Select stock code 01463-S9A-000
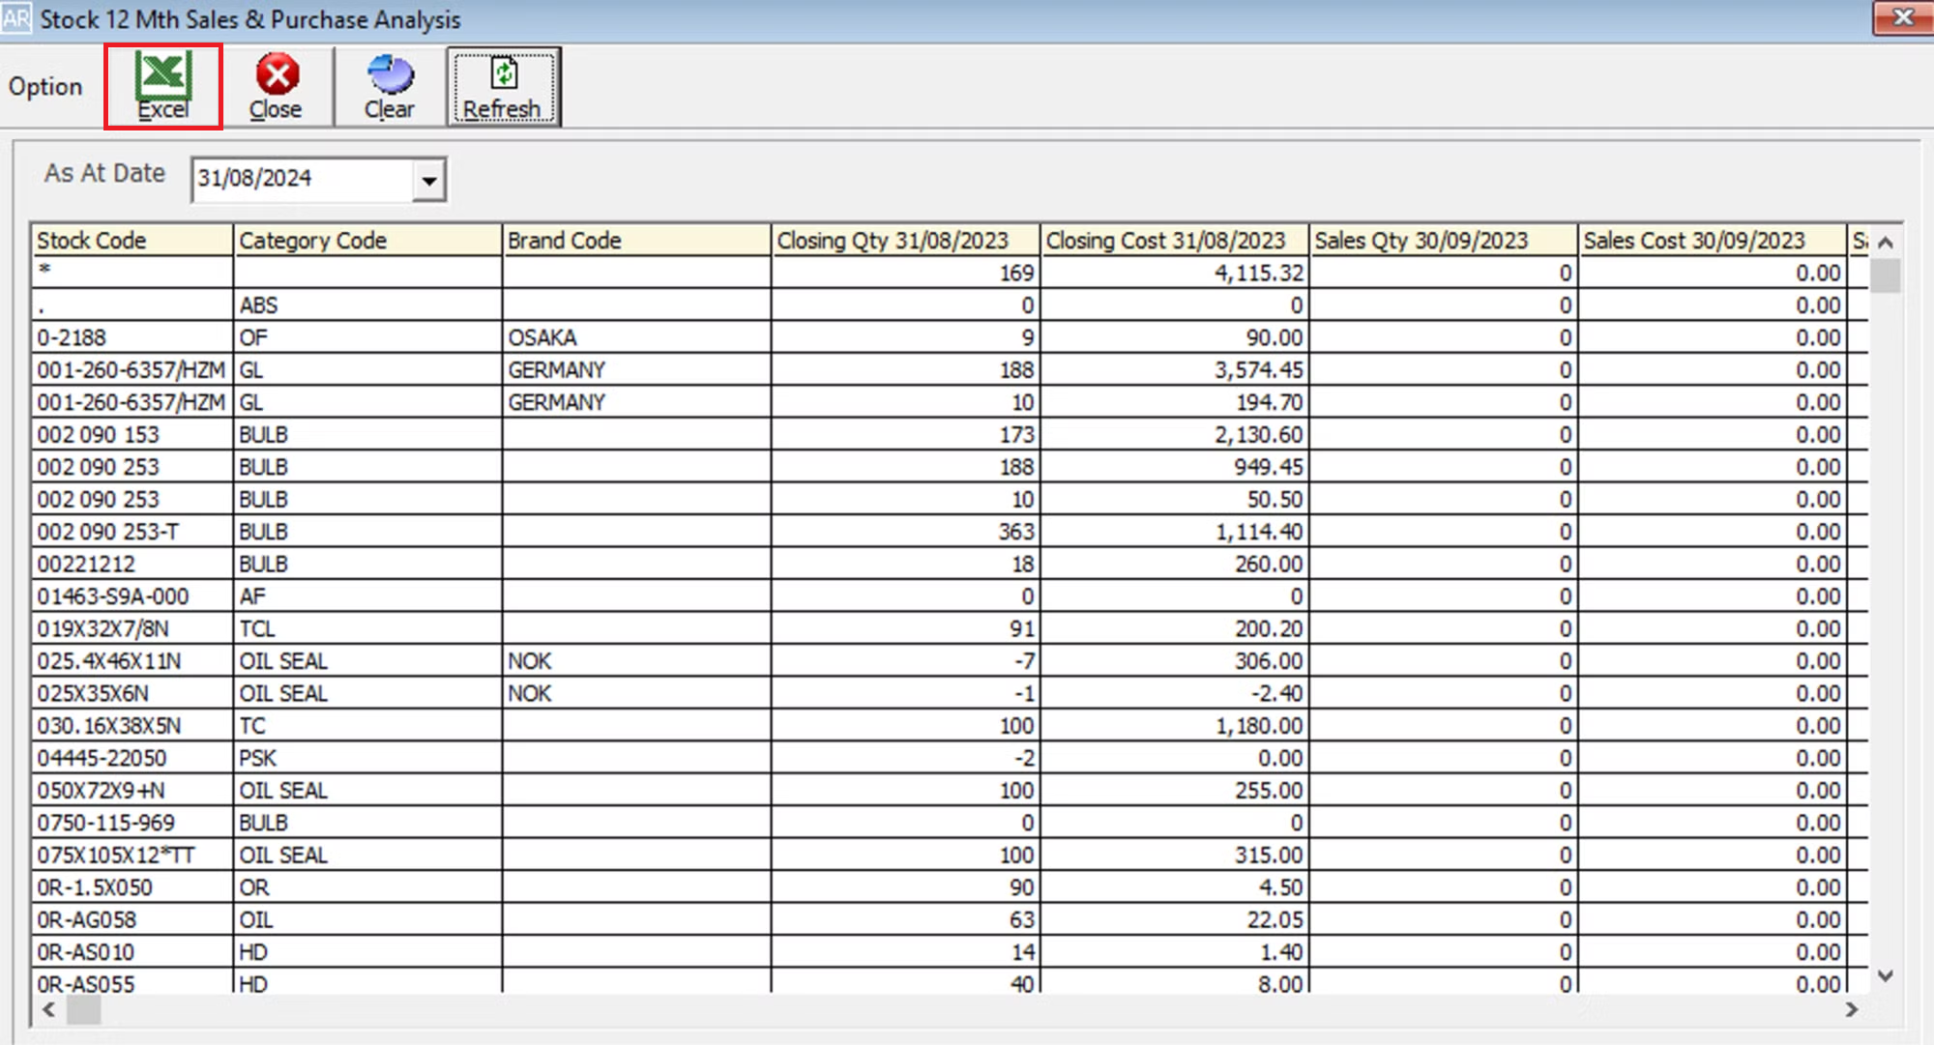The height and width of the screenshot is (1045, 1934). [x=132, y=596]
